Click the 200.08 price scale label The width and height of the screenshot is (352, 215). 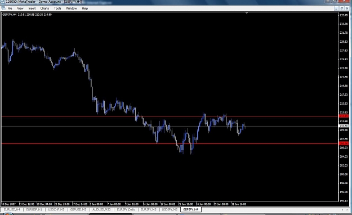tap(344, 174)
